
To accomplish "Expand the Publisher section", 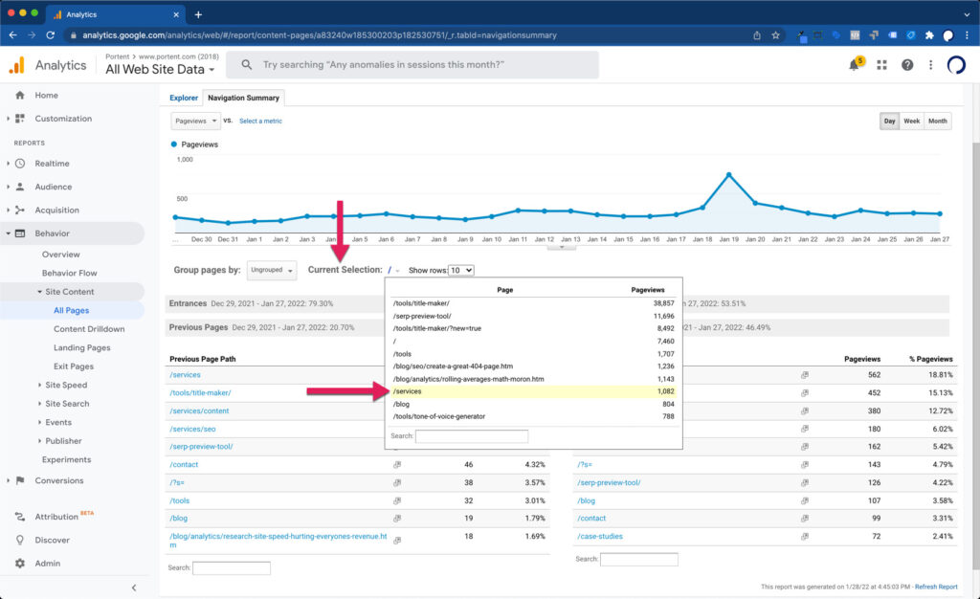I will tap(39, 441).
